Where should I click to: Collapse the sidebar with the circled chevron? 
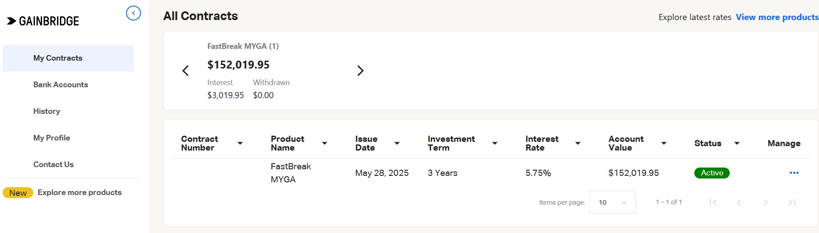coord(134,13)
